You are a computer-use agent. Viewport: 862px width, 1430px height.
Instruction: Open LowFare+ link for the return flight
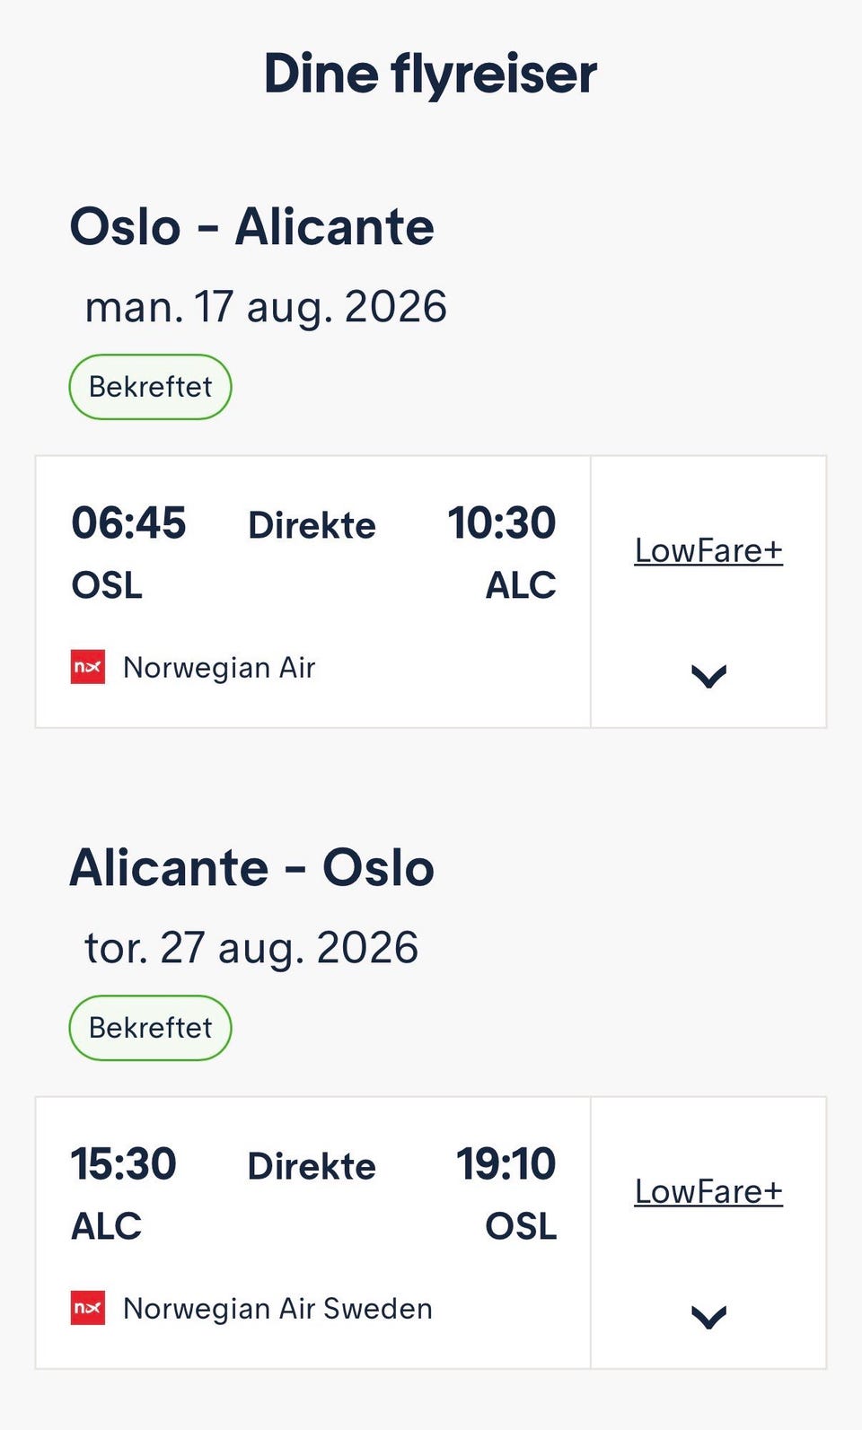click(708, 1191)
